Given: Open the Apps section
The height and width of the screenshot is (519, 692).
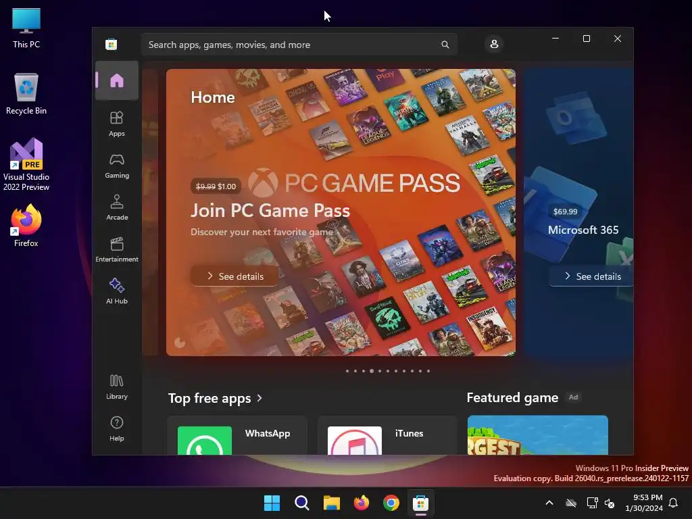Looking at the screenshot, I should coord(117,124).
